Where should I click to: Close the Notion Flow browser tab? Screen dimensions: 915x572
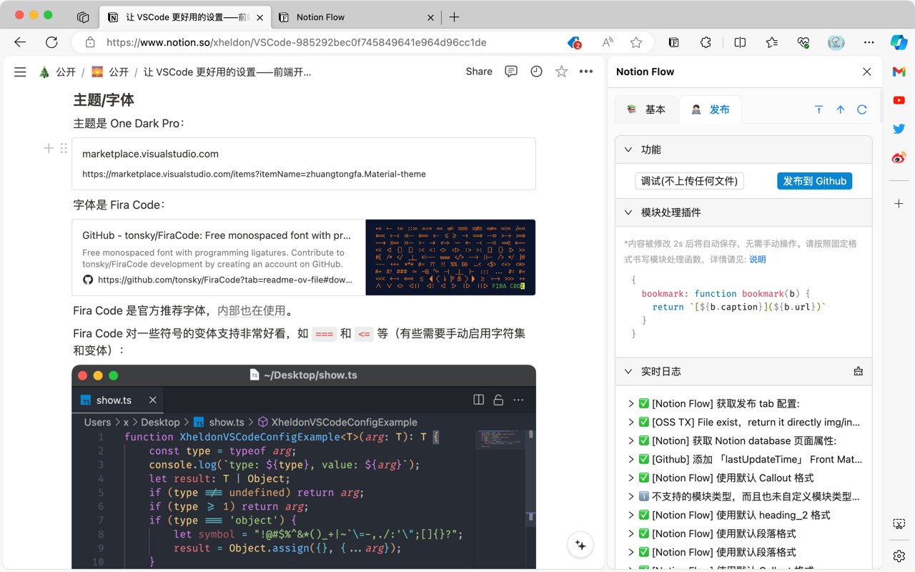429,17
